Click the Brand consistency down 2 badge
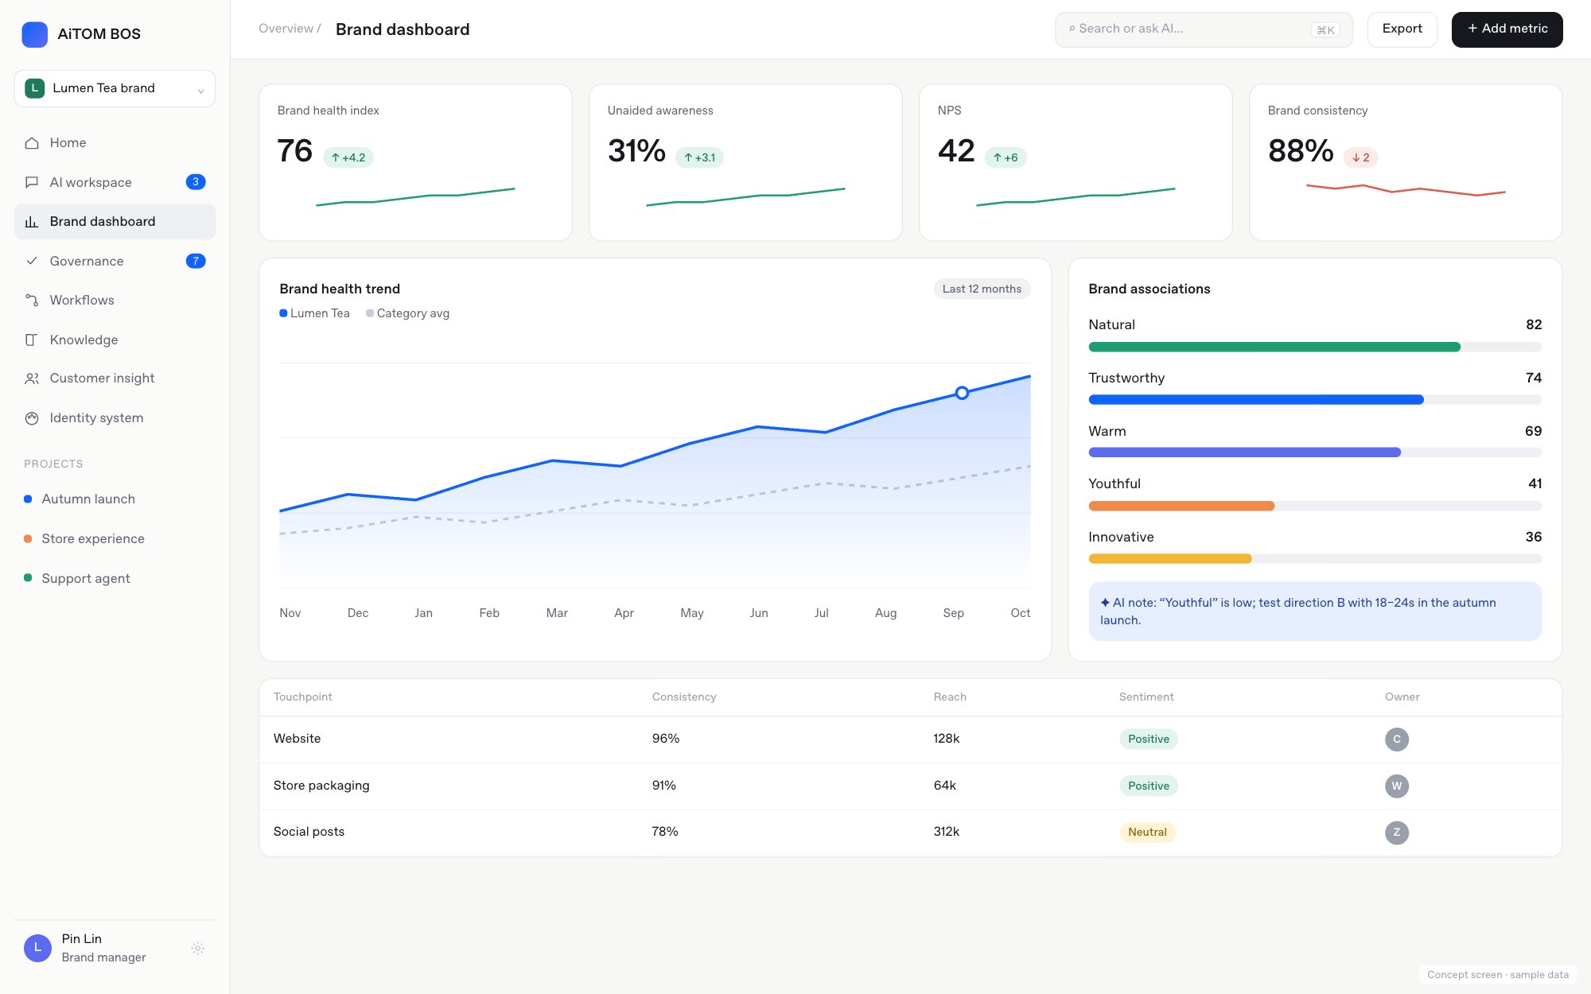 1360,157
